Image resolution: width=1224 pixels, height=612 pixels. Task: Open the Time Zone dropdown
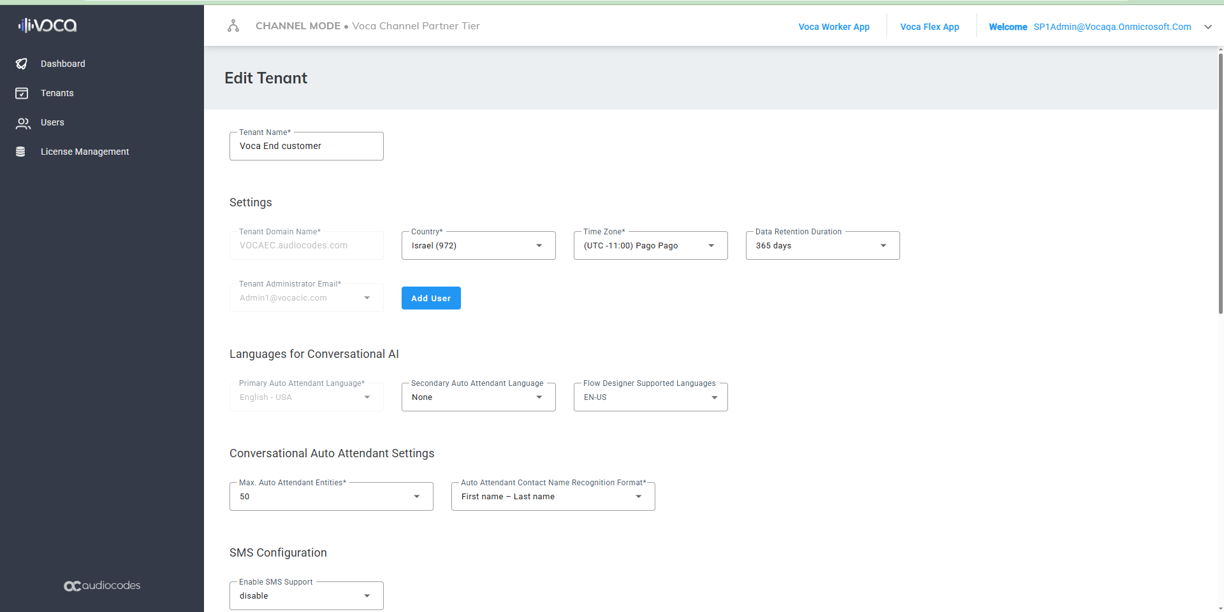tap(650, 246)
